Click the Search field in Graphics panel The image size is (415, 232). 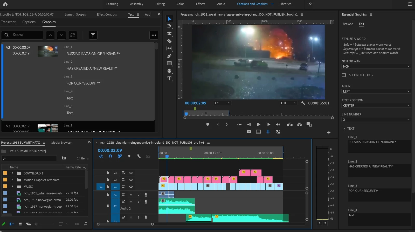point(26,35)
